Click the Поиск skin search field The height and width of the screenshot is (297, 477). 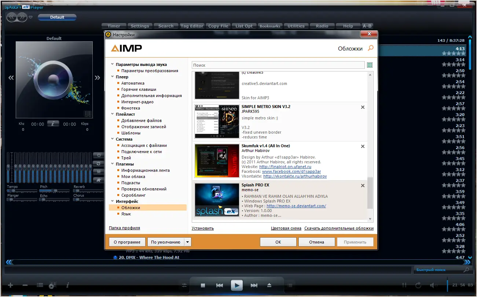click(278, 65)
